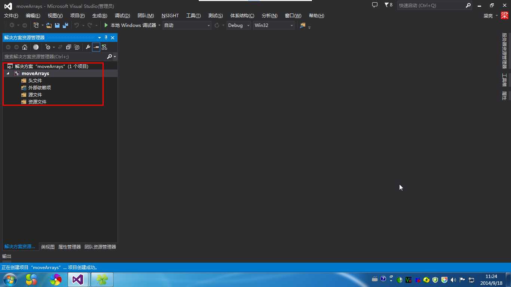Viewport: 511px width, 287px height.
Task: Open the Win32 platform dropdown
Action: click(x=274, y=25)
